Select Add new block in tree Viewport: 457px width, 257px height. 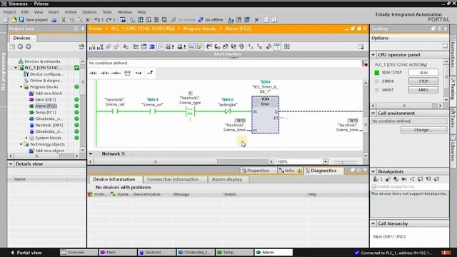(49, 94)
